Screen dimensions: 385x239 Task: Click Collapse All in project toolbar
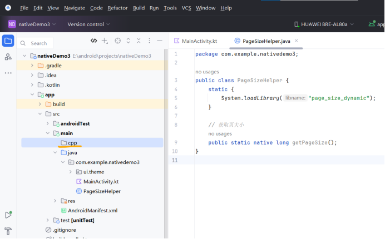pos(139,41)
